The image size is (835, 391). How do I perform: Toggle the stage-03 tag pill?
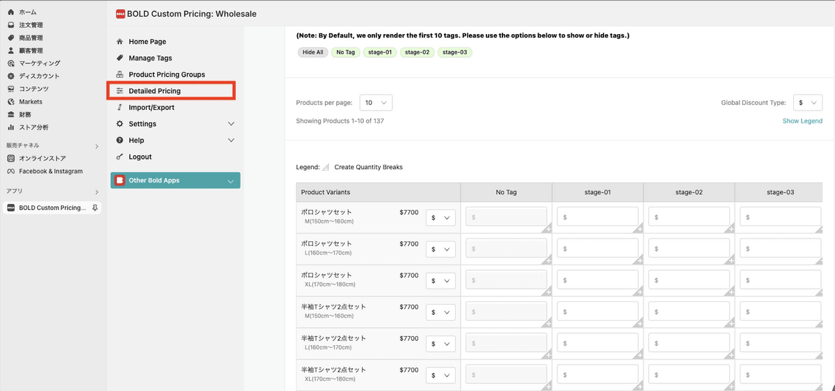click(455, 52)
